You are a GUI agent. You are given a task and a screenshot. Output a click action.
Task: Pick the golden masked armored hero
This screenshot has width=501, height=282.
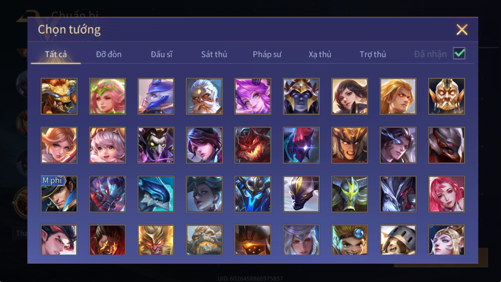[447, 96]
